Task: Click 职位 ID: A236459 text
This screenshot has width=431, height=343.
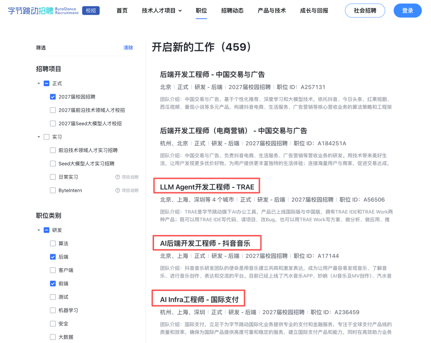Action: click(335, 312)
